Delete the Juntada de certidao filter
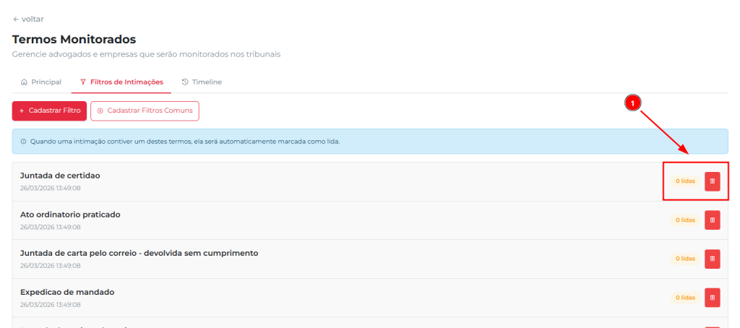The image size is (740, 328). click(x=712, y=181)
